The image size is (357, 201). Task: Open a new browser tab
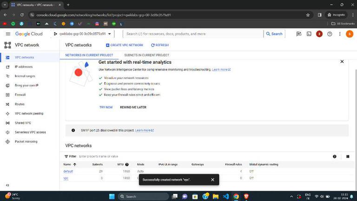click(x=68, y=5)
